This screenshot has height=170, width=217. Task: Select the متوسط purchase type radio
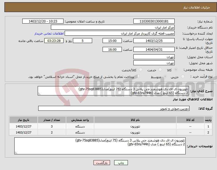click(x=165, y=76)
